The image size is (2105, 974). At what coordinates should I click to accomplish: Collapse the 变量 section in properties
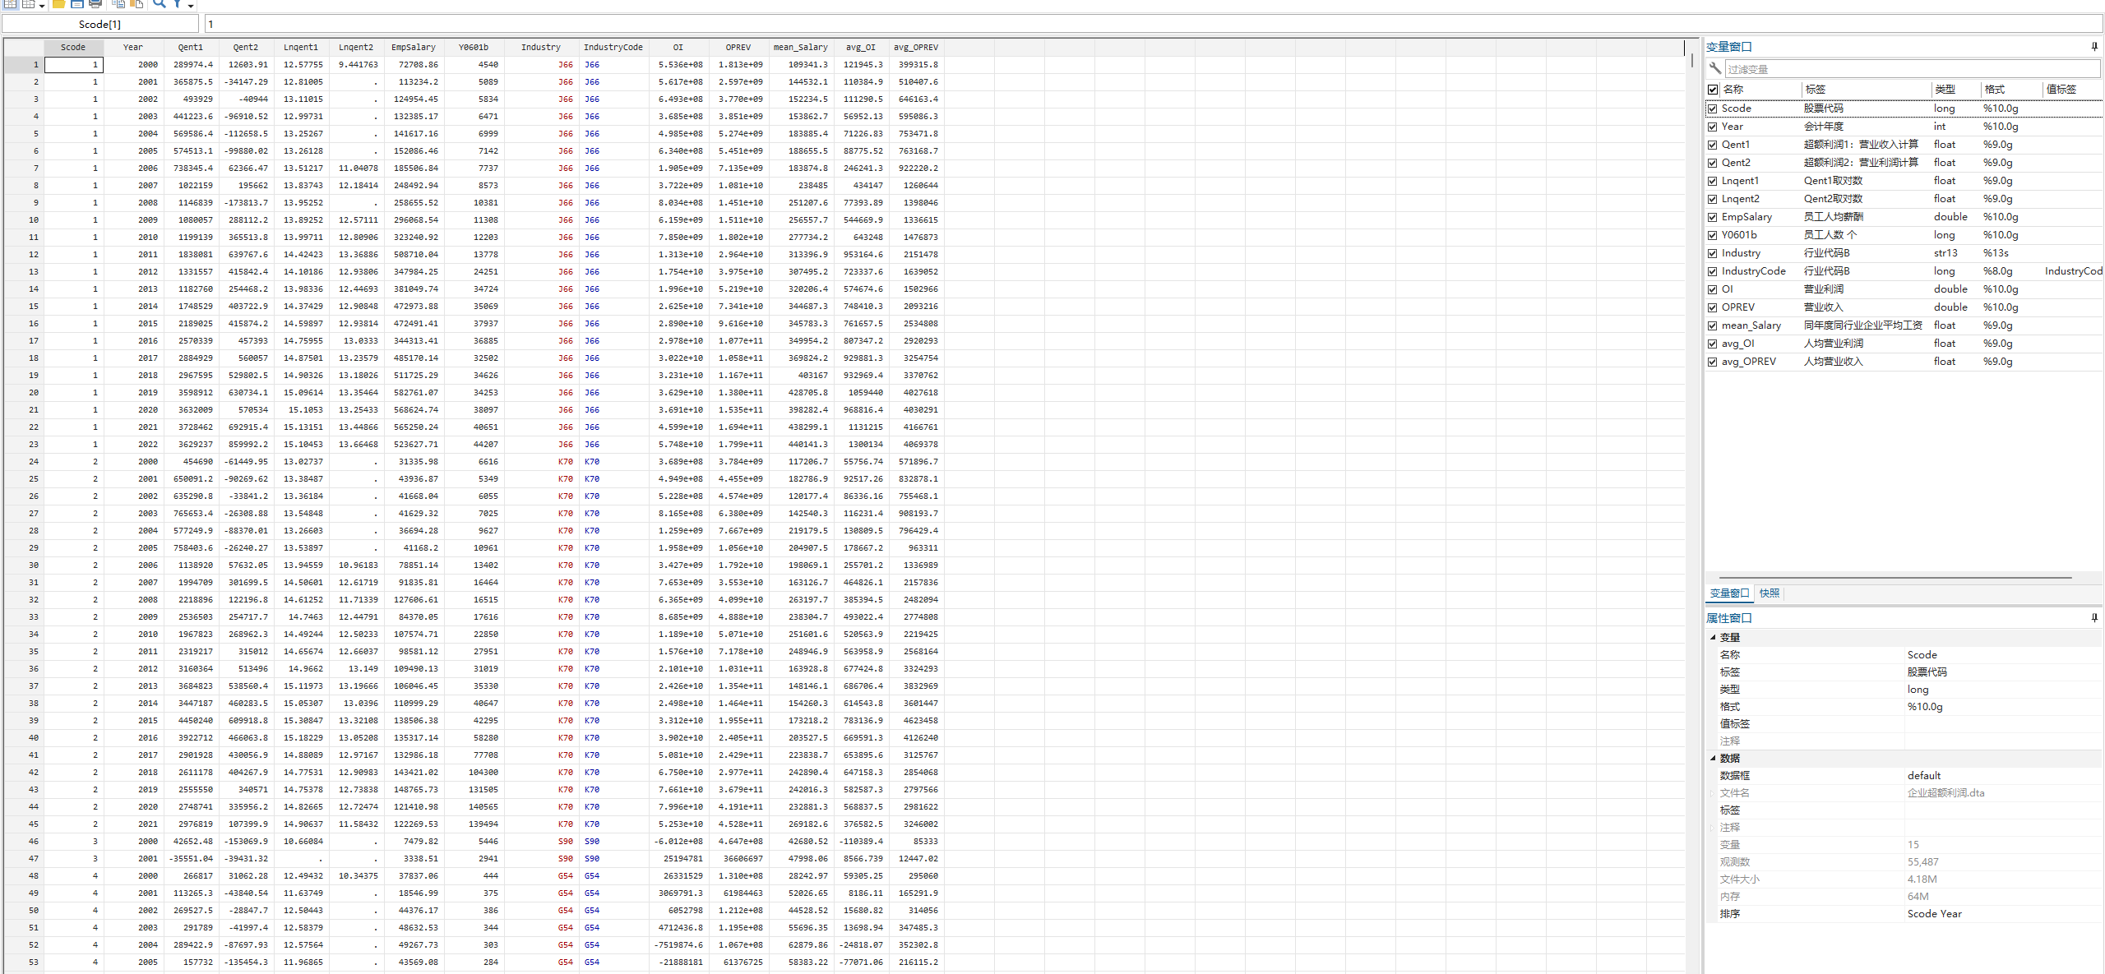(1713, 637)
